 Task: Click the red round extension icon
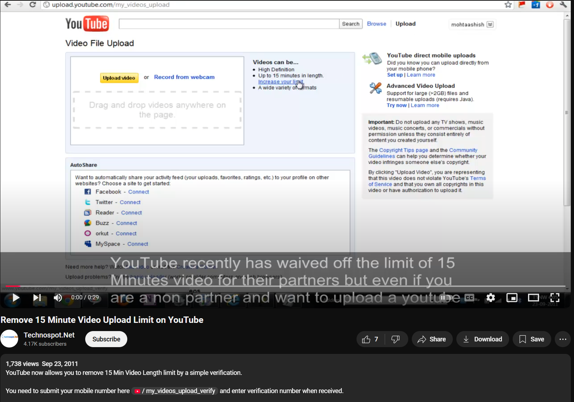(x=550, y=5)
